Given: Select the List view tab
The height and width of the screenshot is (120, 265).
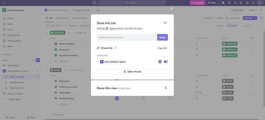Looking at the screenshot, I should (49, 18).
